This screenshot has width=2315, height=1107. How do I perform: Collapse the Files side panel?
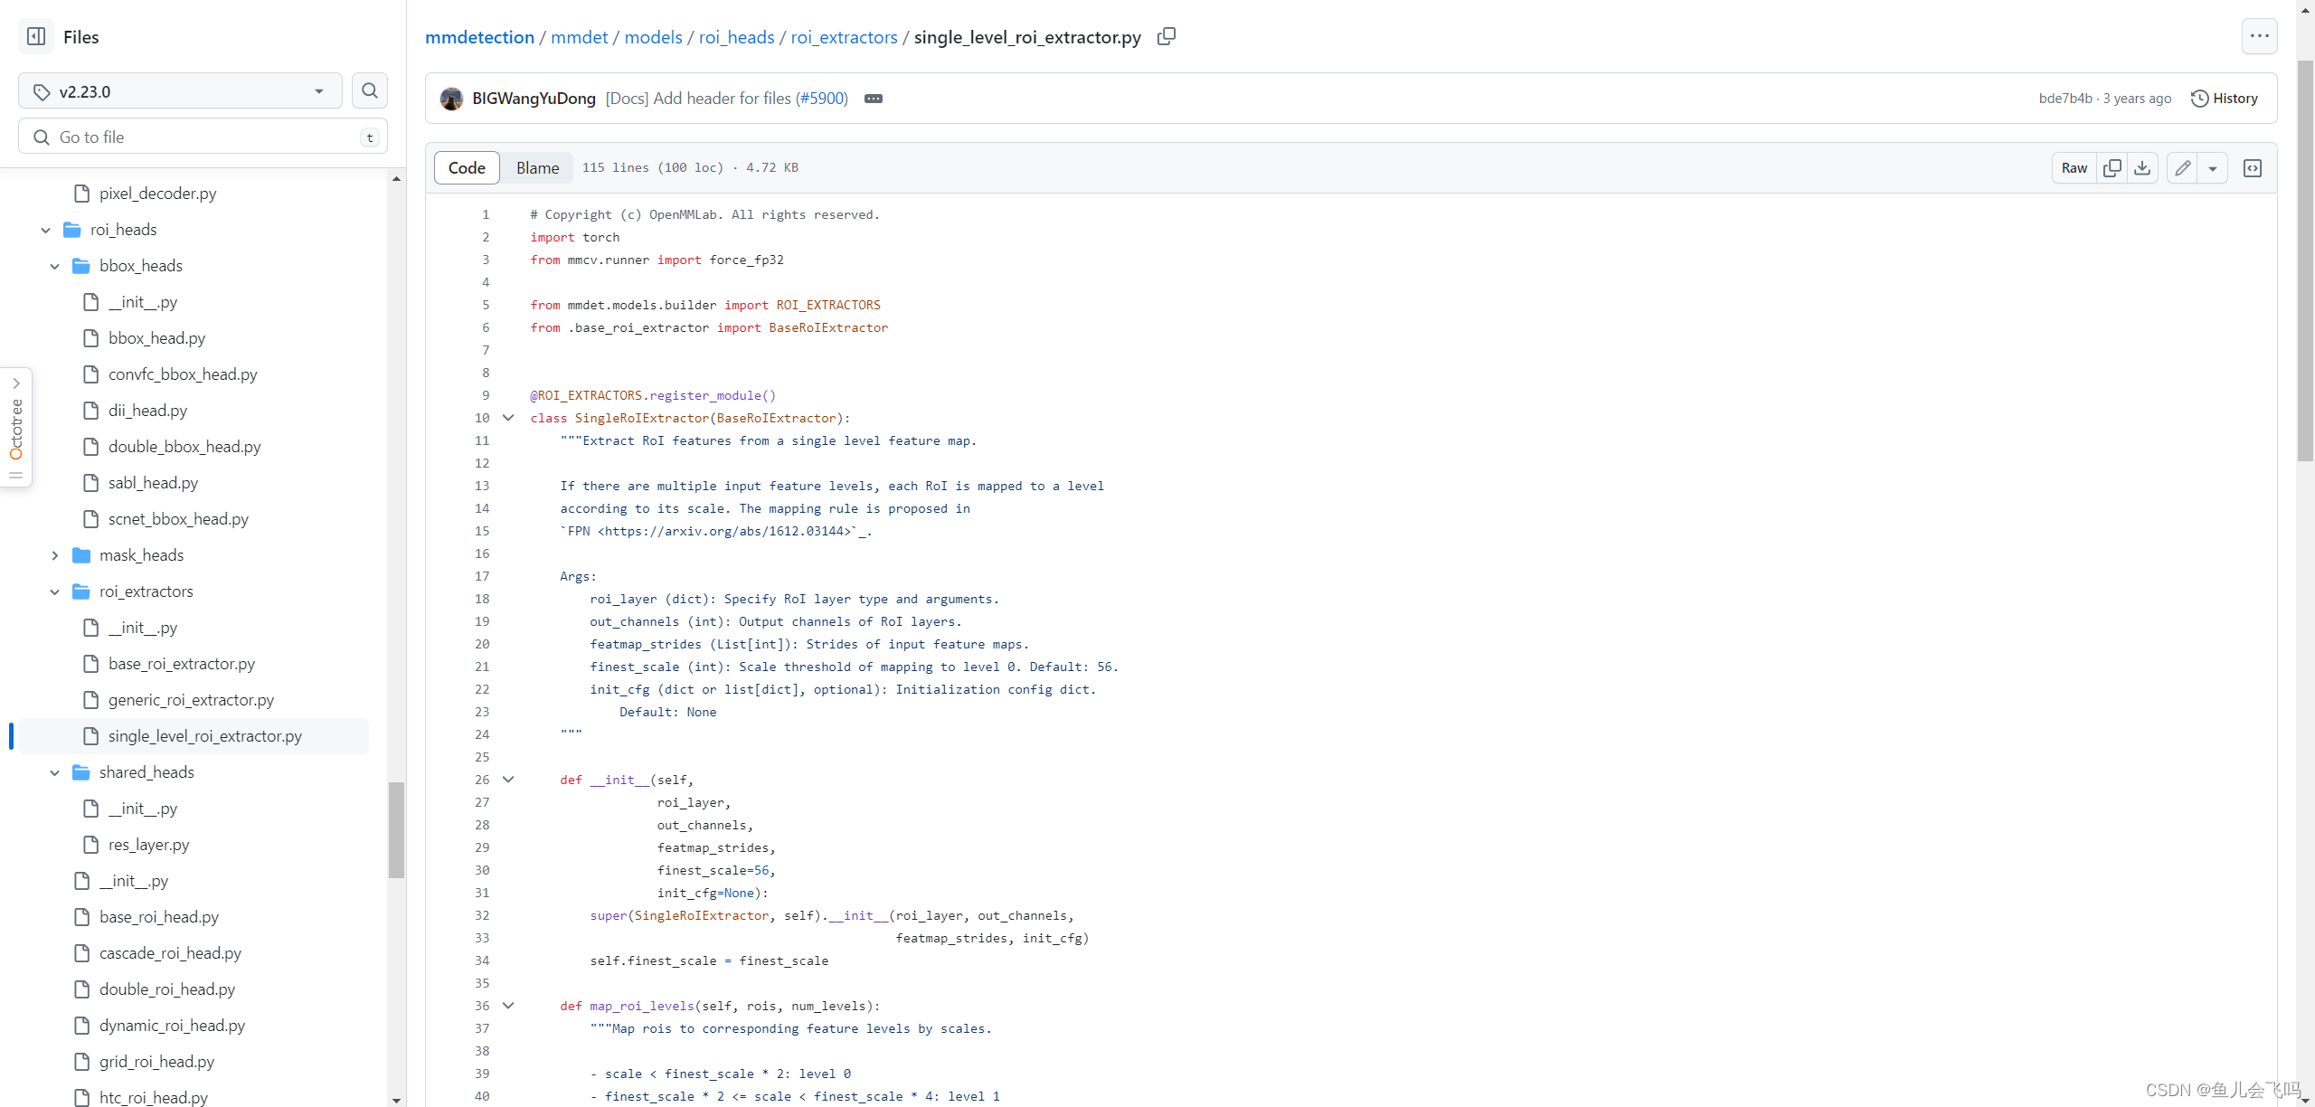[35, 36]
